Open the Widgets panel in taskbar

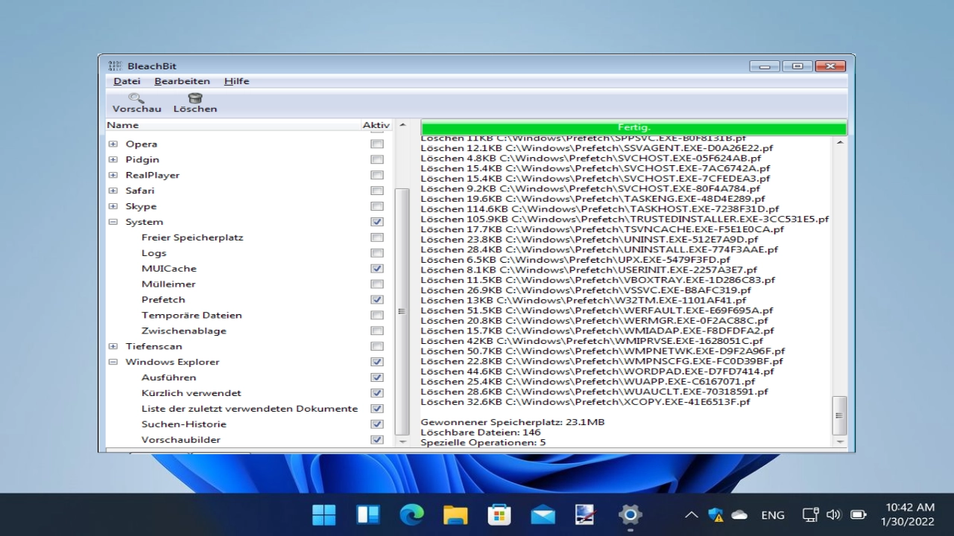(368, 514)
